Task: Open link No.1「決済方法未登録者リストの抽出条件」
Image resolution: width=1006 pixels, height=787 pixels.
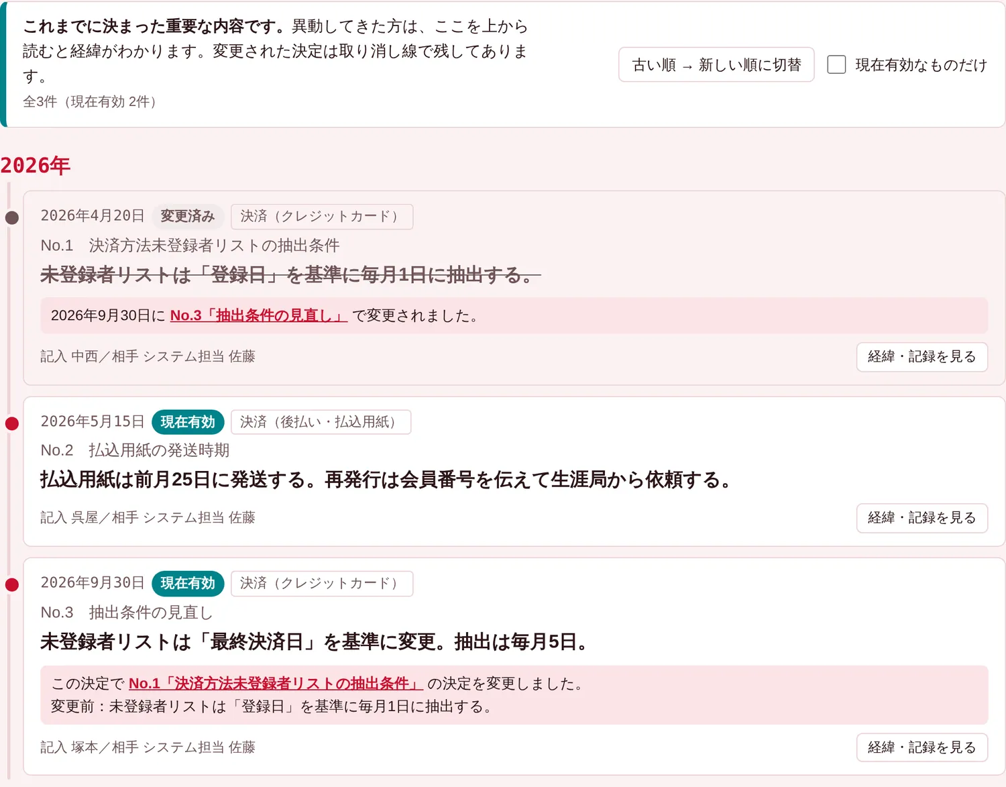Action: pos(276,683)
